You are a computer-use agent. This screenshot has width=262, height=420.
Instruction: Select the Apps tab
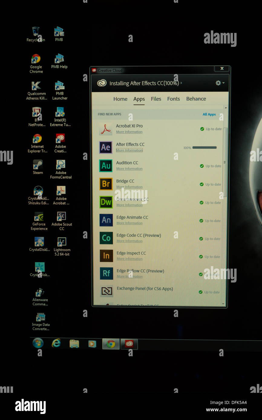pyautogui.click(x=139, y=99)
